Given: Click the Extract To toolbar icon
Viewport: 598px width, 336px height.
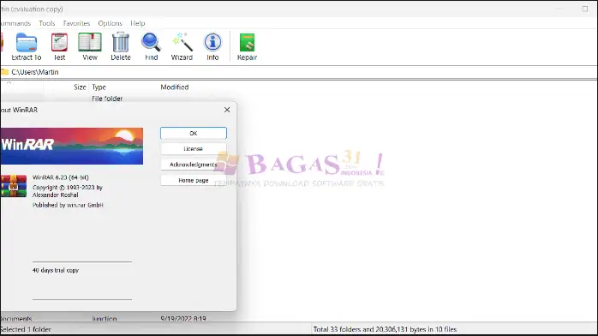Looking at the screenshot, I should pos(27,46).
